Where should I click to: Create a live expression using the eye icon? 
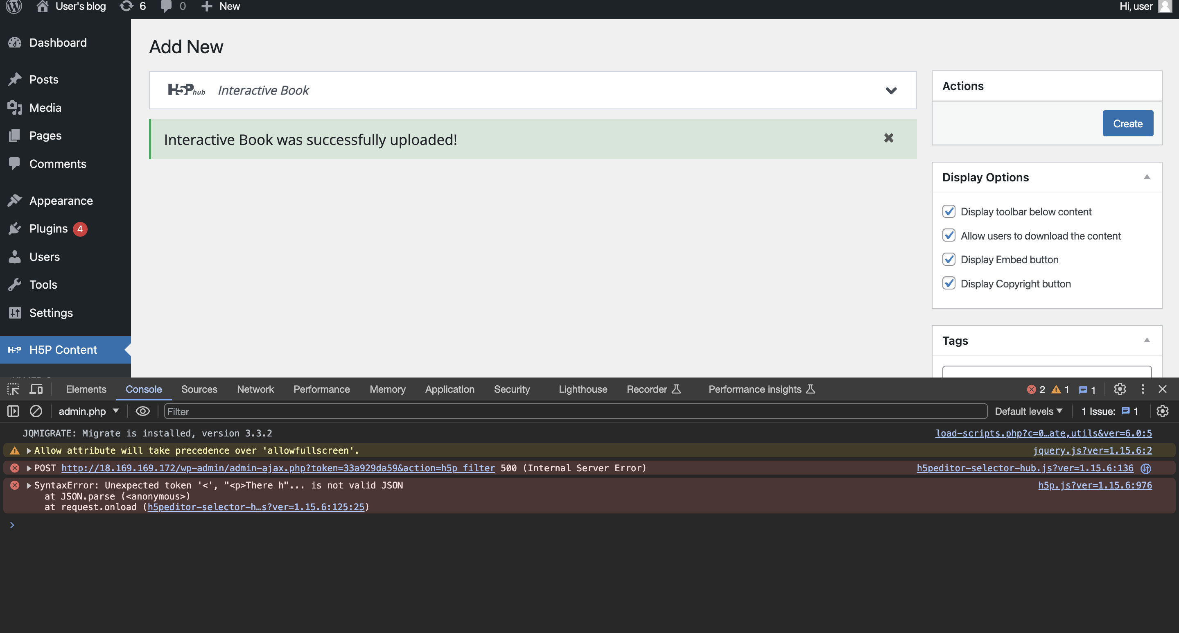(143, 411)
